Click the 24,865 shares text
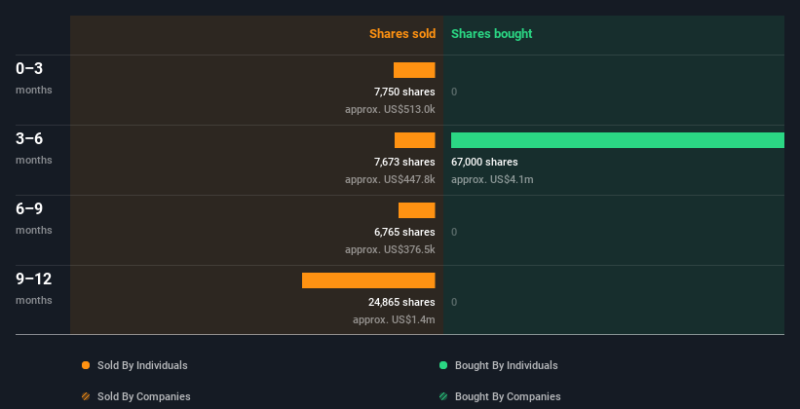This screenshot has height=409, width=800. (x=401, y=302)
